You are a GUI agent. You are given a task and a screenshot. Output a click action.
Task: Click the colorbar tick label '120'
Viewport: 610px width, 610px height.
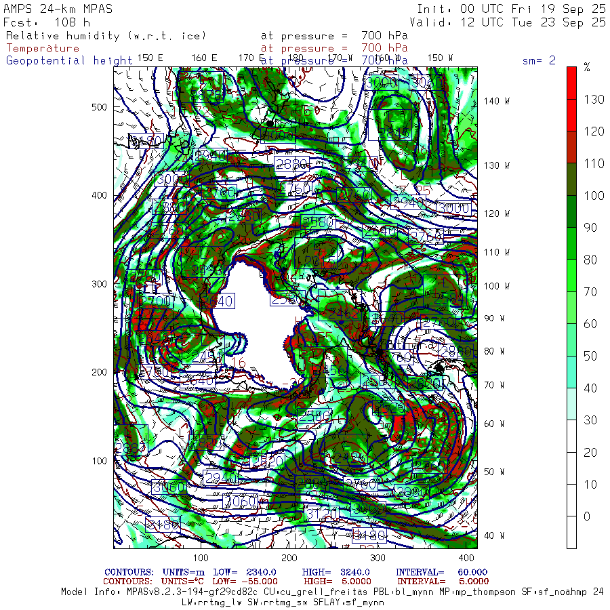pos(594,131)
